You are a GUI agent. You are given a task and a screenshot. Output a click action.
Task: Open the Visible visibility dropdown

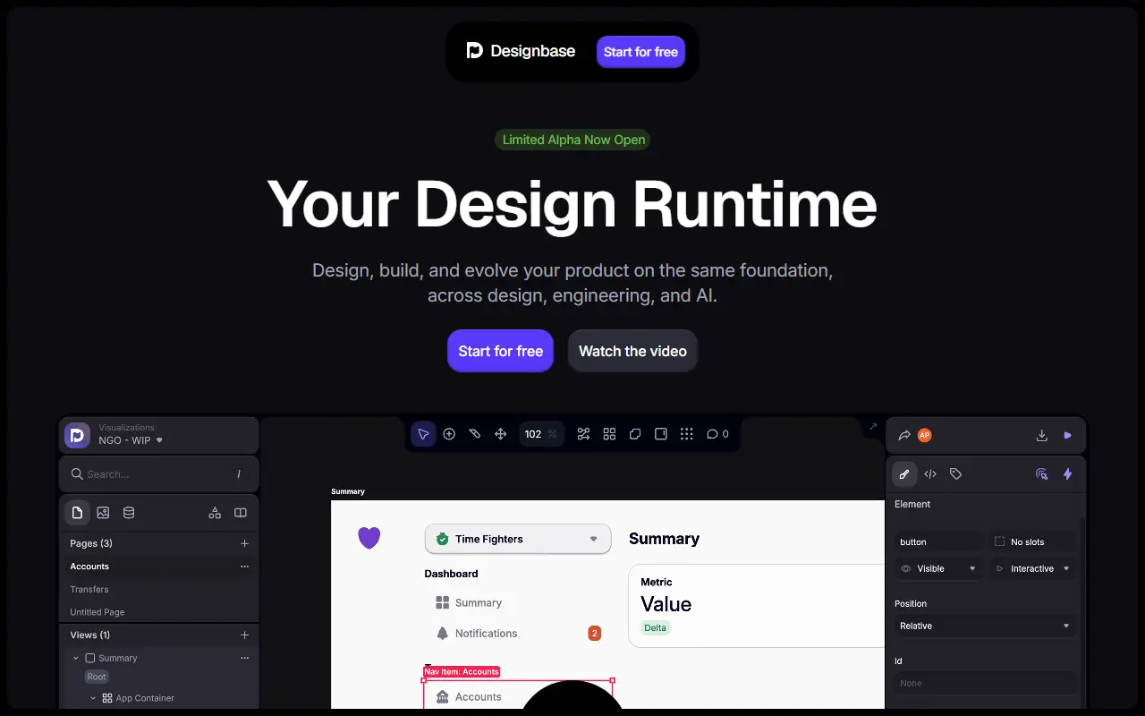coord(939,568)
